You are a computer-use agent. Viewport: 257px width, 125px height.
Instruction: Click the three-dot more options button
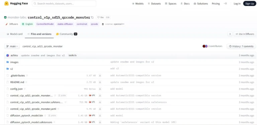point(230,34)
